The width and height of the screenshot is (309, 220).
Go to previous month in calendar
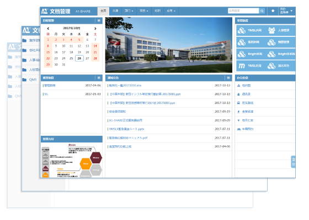(48, 29)
